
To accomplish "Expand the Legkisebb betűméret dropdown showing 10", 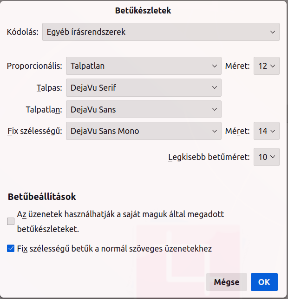I will 267,157.
